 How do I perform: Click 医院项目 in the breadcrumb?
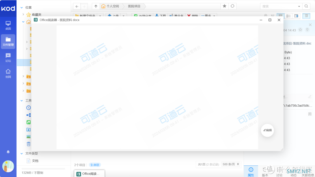pos(134,6)
